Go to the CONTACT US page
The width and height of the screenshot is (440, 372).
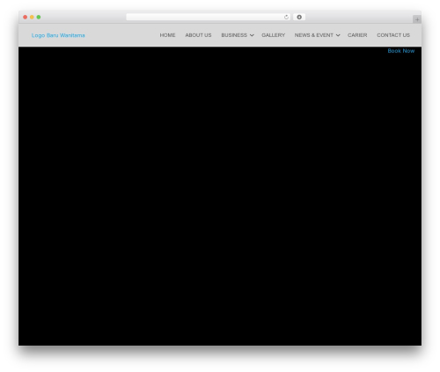(x=393, y=35)
